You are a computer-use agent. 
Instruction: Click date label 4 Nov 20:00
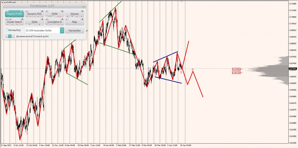point(45,145)
